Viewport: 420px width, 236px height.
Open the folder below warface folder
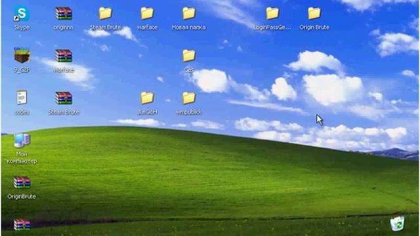[x=147, y=98]
